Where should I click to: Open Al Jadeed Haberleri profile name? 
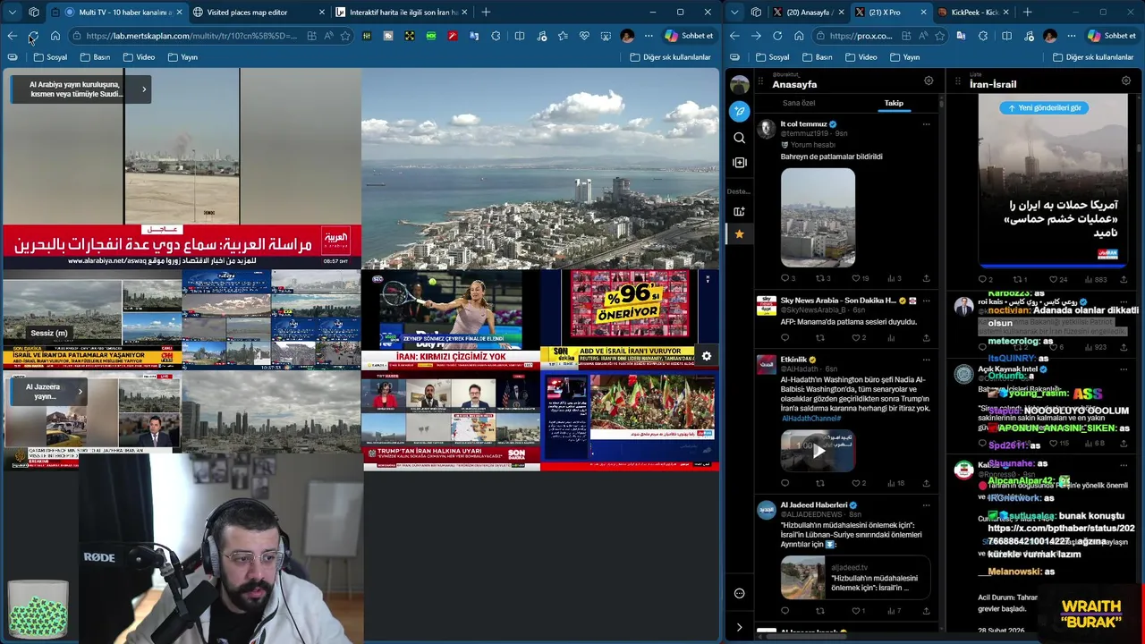point(814,504)
